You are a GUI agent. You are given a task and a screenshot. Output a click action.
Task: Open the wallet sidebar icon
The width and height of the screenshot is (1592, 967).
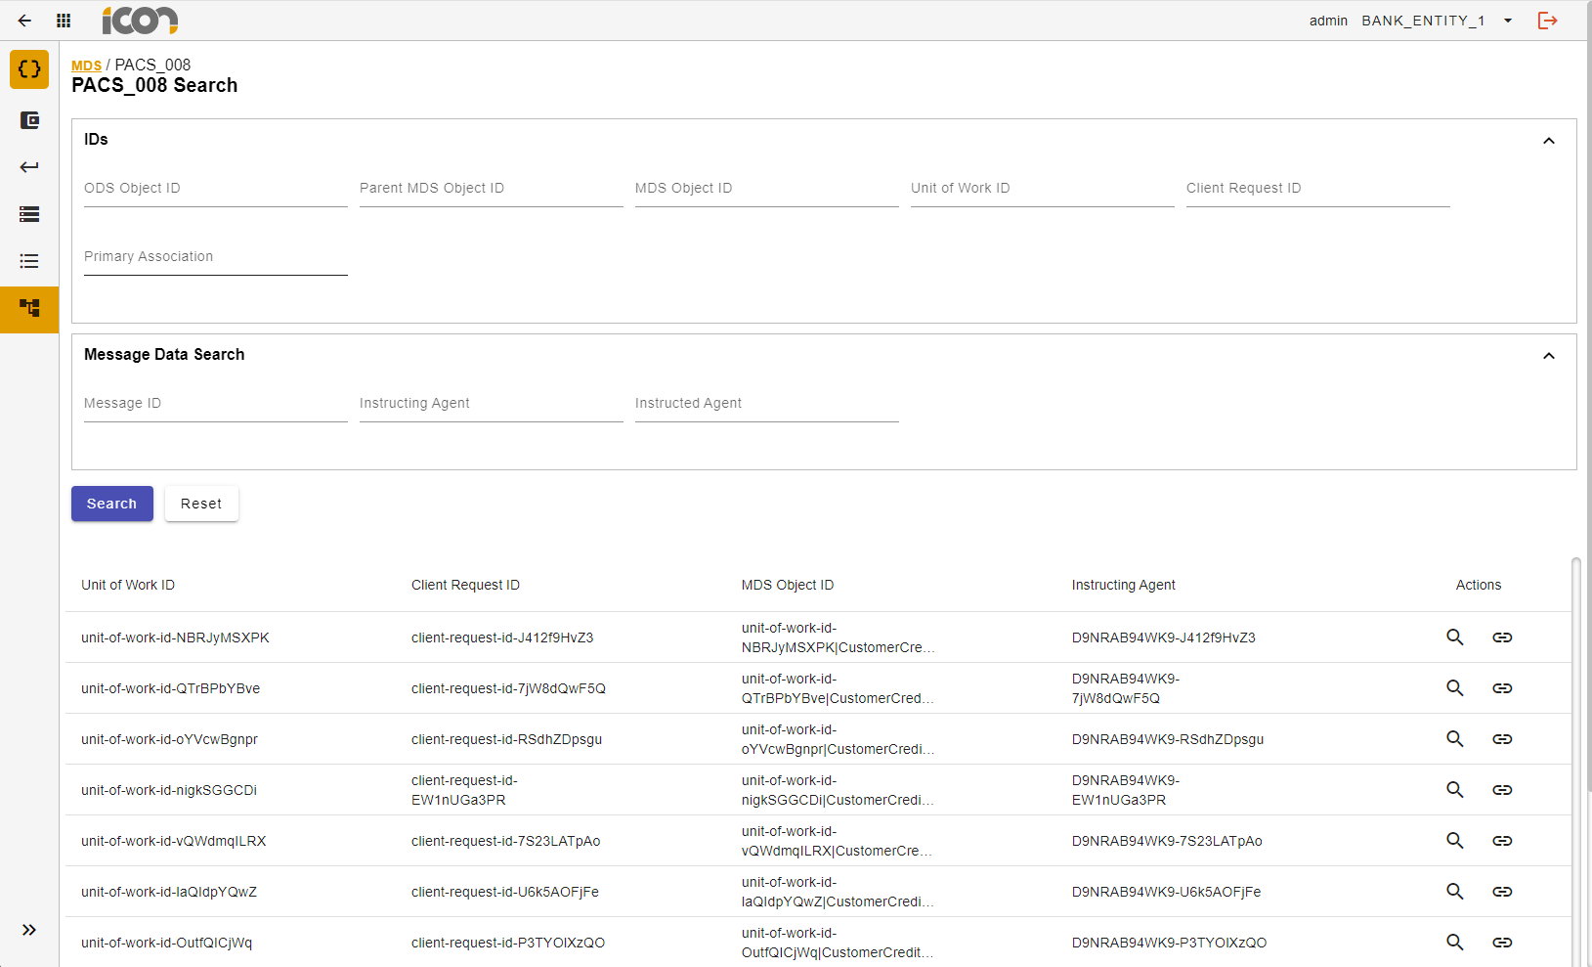(x=29, y=120)
